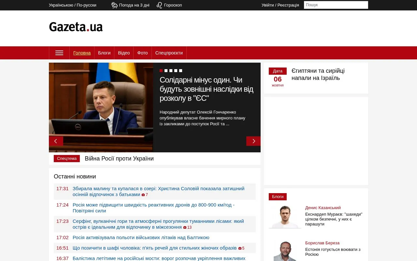Open the Спецпроєкти menu tab
This screenshot has width=417, height=261.
pos(169,53)
